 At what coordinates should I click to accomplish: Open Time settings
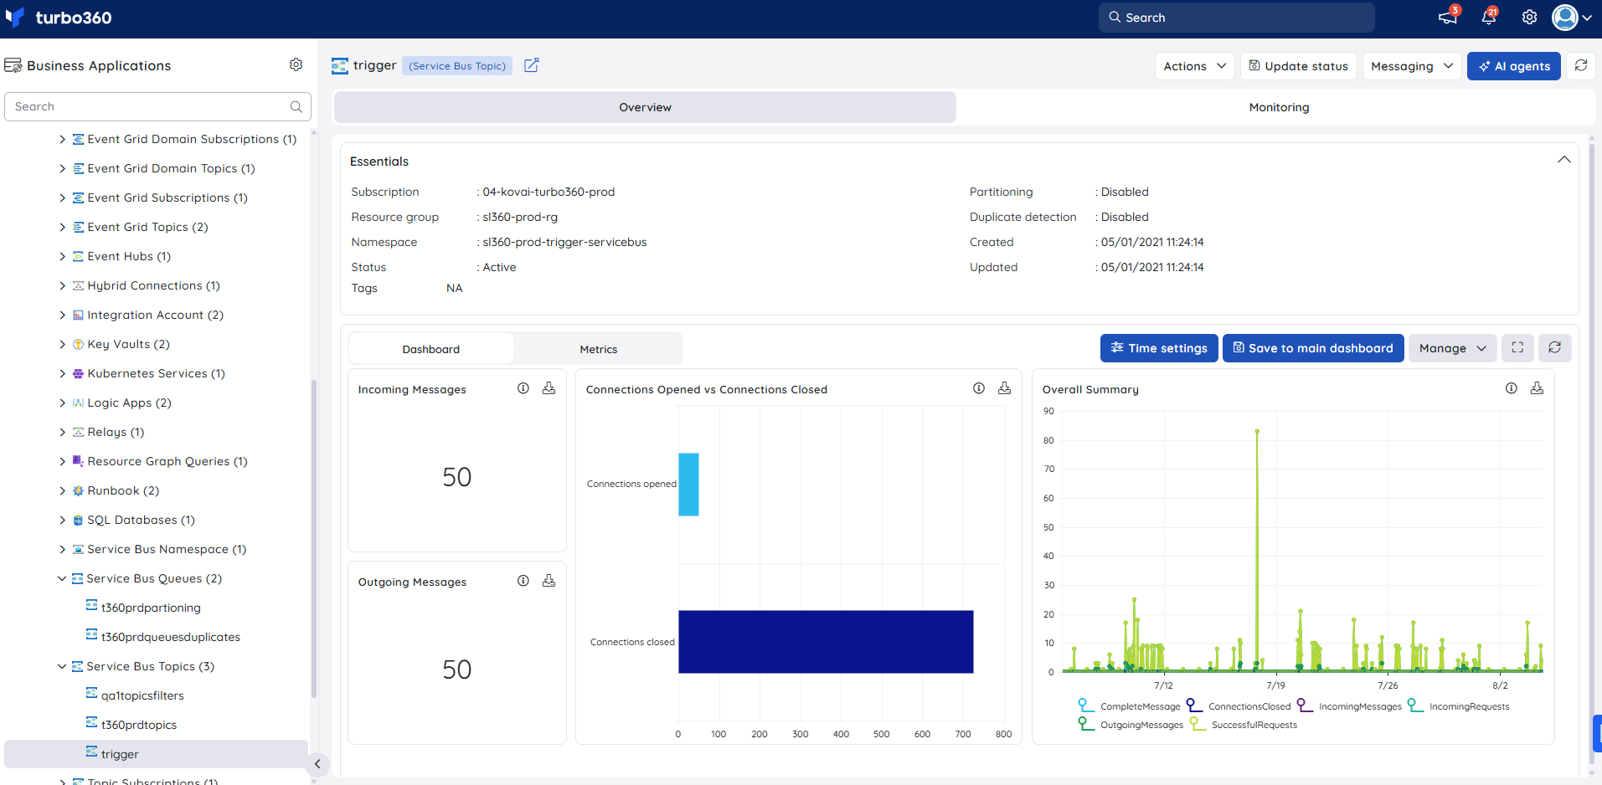[1159, 348]
